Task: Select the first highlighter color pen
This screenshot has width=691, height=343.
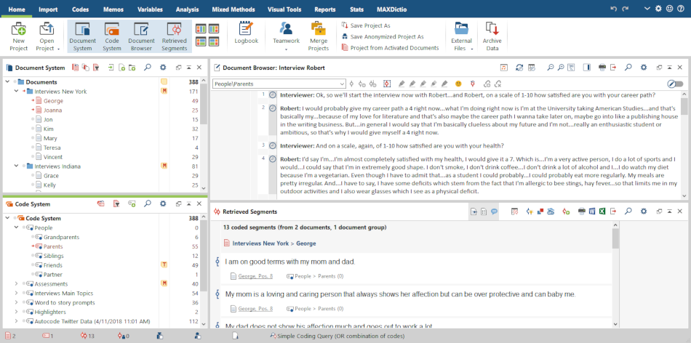Action: pos(402,84)
